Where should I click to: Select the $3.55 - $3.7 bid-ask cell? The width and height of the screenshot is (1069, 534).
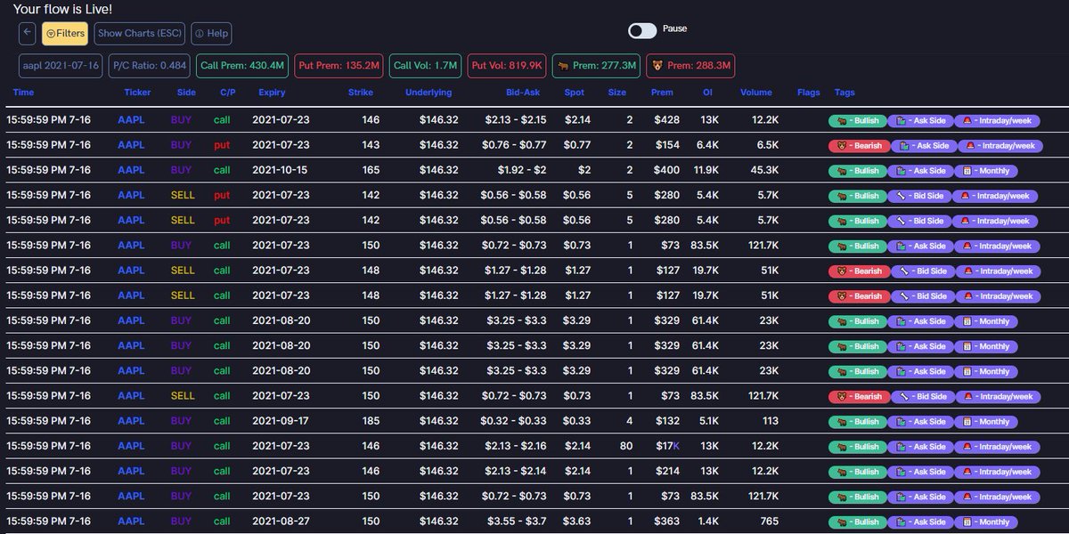pos(516,522)
